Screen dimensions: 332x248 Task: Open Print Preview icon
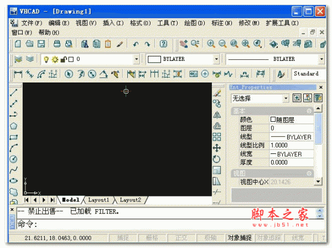(69, 44)
